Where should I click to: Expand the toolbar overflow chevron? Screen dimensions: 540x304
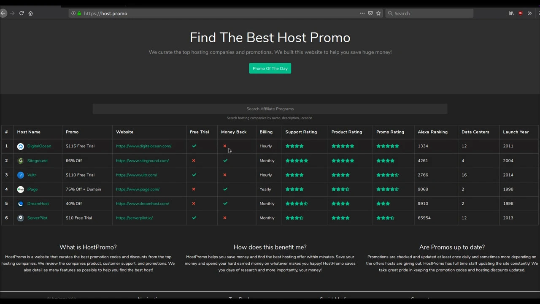click(x=530, y=14)
